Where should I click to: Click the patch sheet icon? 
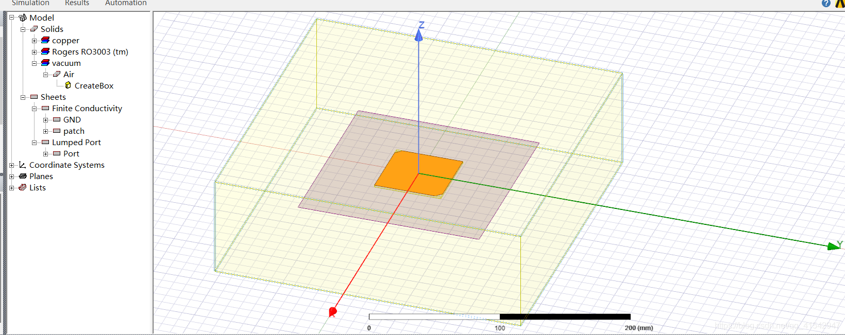pyautogui.click(x=57, y=131)
